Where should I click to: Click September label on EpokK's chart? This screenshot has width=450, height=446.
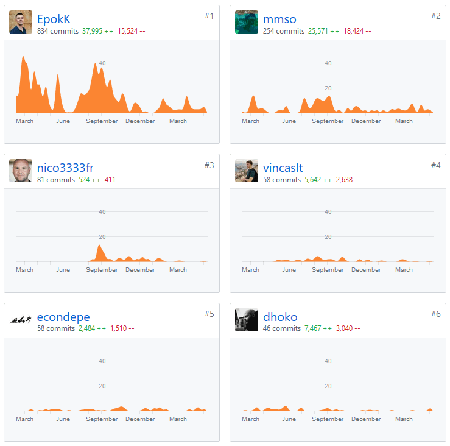point(102,121)
